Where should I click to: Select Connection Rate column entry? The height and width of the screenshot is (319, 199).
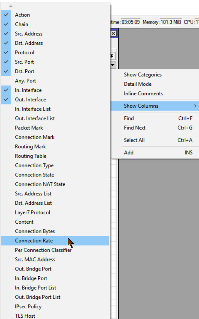point(55,241)
